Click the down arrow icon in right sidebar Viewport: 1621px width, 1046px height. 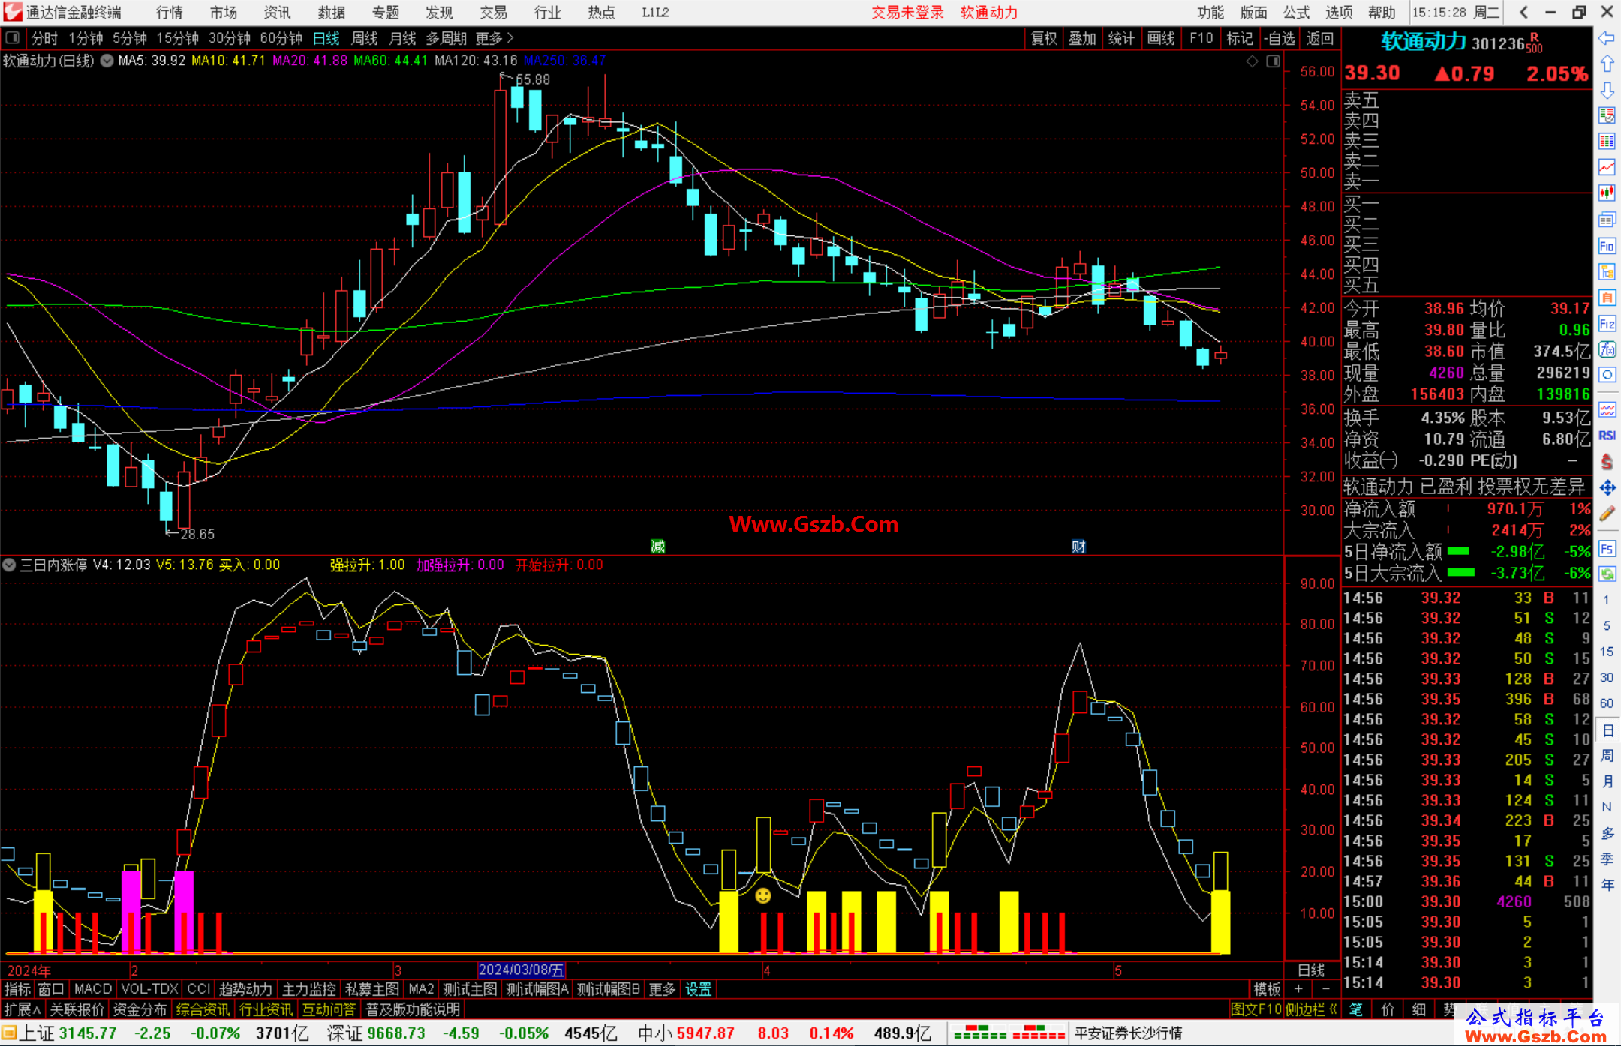1607,90
